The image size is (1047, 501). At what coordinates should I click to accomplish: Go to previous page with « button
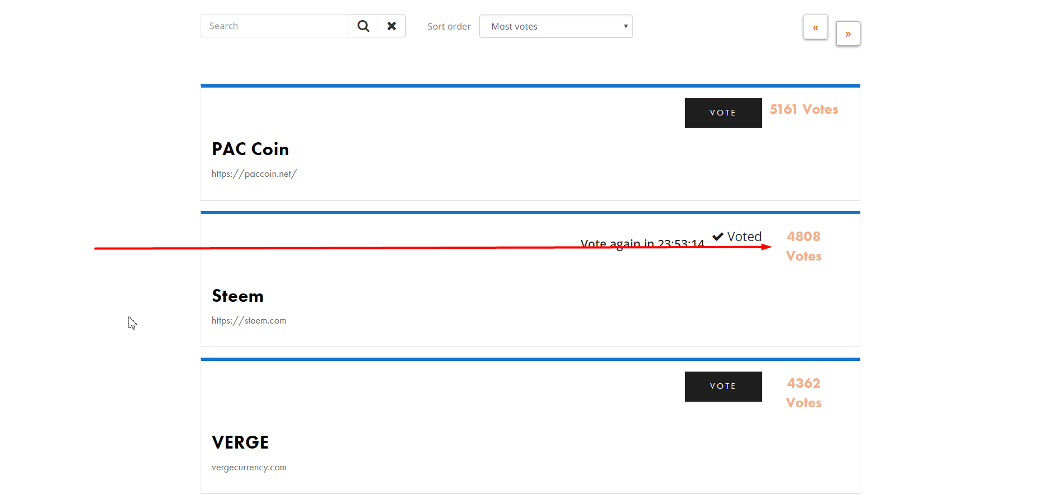(x=815, y=27)
